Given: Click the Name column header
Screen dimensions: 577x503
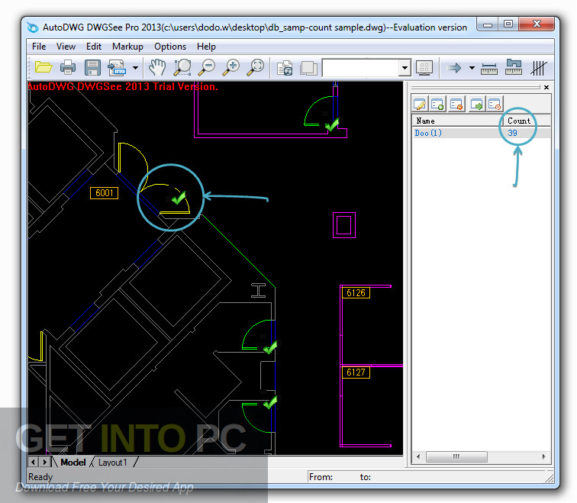Looking at the screenshot, I should (x=456, y=121).
